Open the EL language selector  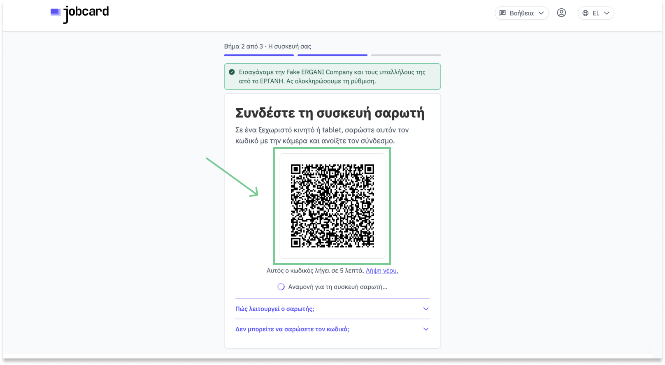pyautogui.click(x=596, y=13)
